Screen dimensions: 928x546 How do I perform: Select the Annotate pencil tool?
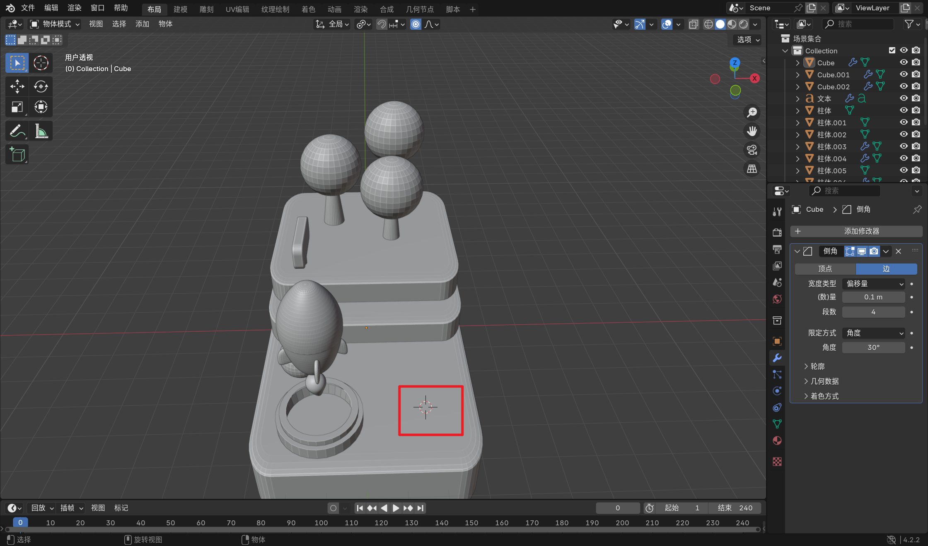pos(17,132)
